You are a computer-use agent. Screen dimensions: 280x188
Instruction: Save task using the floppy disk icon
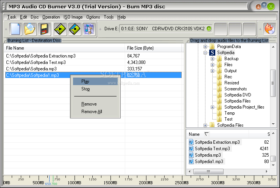point(44,29)
